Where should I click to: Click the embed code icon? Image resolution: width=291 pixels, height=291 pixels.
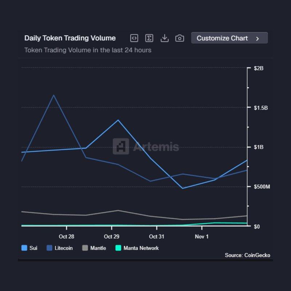click(x=134, y=38)
